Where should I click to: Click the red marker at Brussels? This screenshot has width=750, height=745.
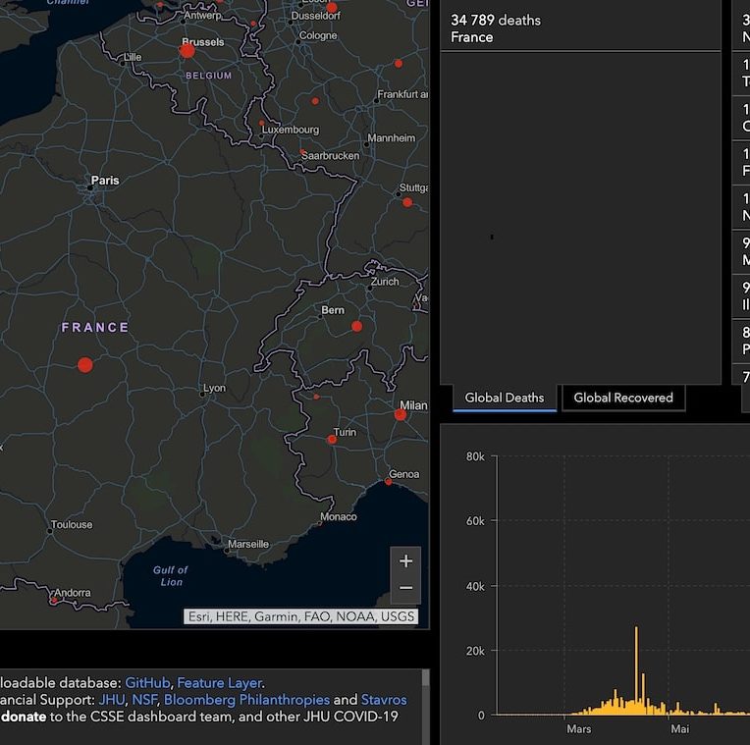(x=187, y=51)
